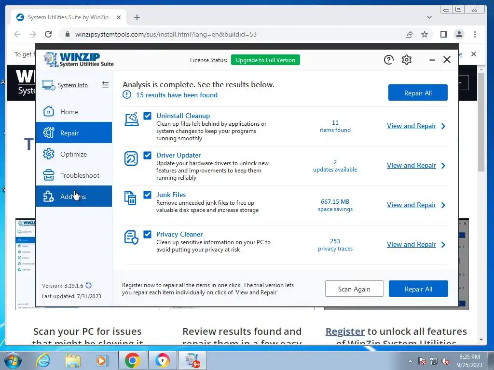Click Scan Again button
The image size is (494, 370).
point(355,289)
